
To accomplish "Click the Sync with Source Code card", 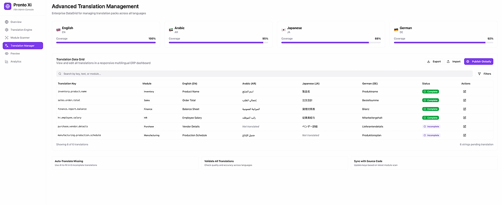I will click(424, 163).
